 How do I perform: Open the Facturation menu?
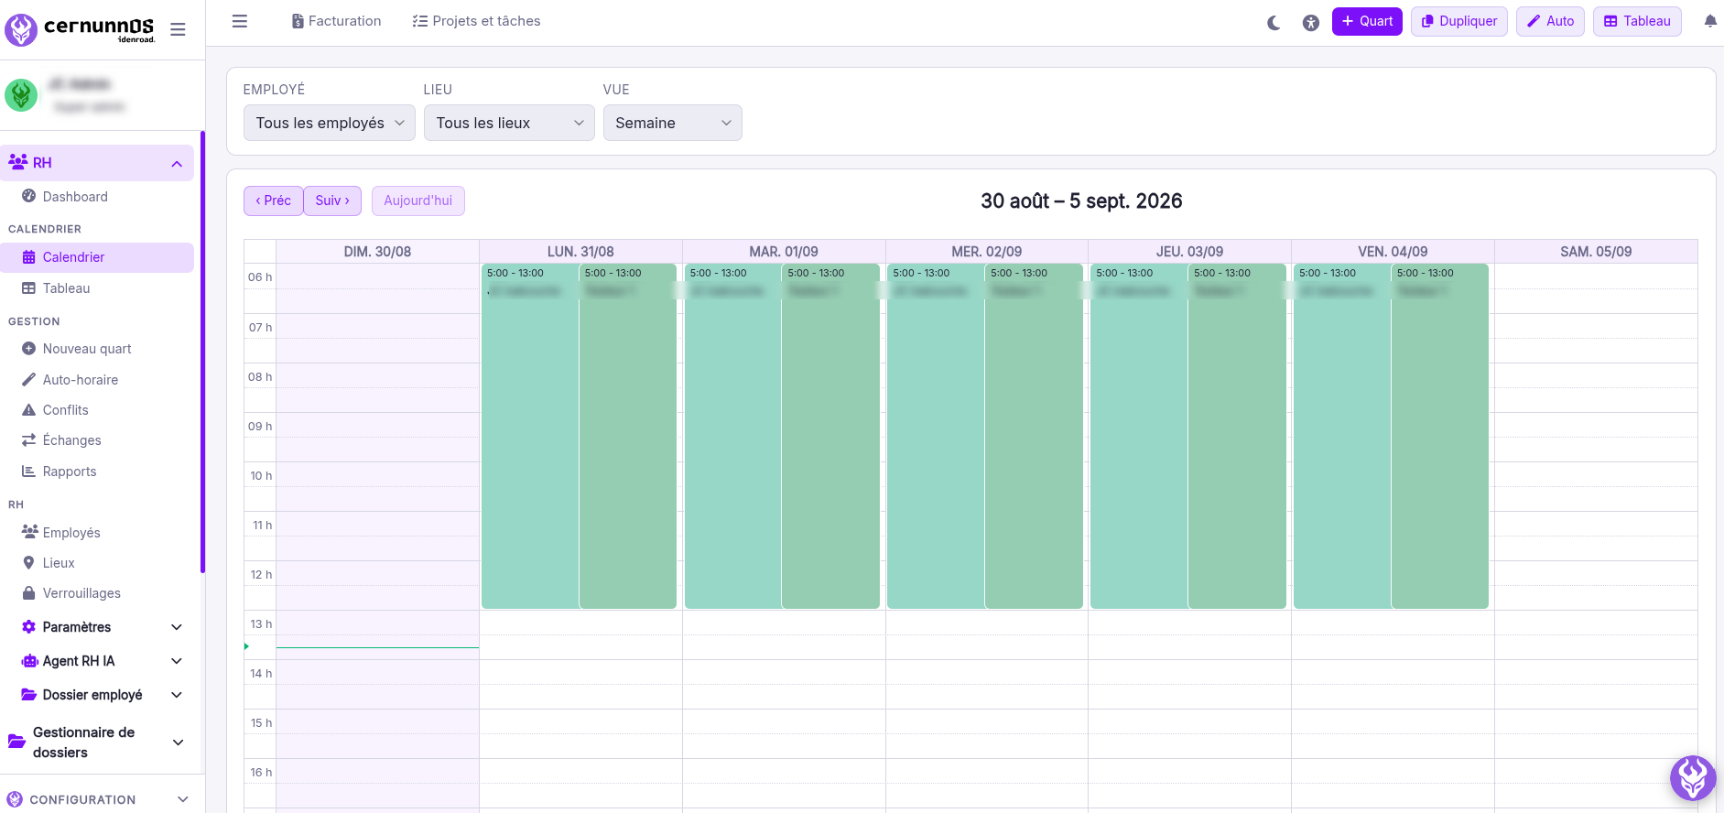click(x=336, y=21)
